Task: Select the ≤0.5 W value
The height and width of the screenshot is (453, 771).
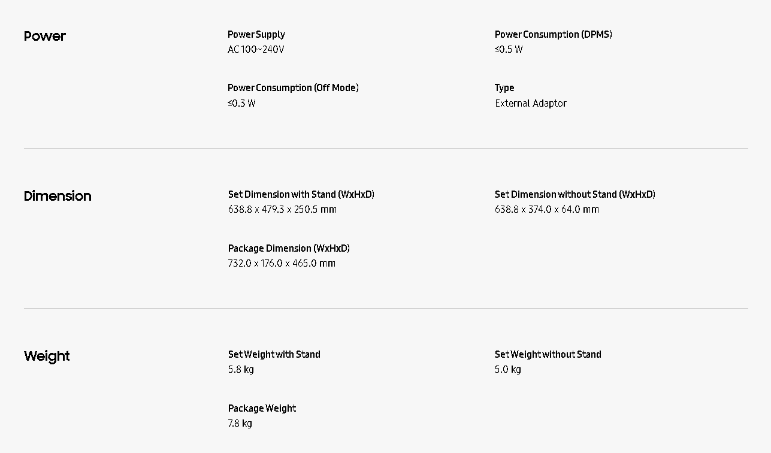Action: [x=509, y=49]
